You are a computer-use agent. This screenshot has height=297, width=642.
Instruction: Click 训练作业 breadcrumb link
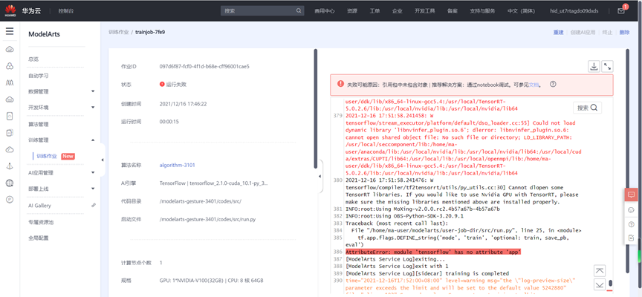118,32
